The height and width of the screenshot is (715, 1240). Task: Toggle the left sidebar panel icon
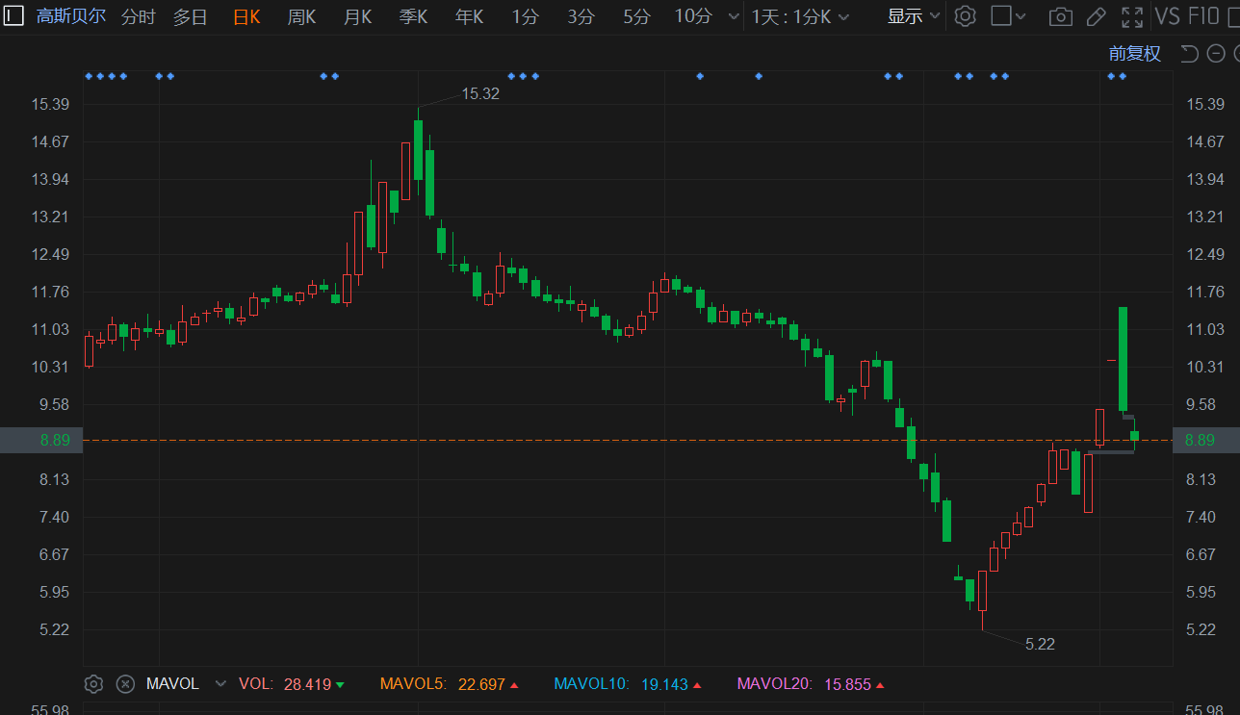pos(14,16)
